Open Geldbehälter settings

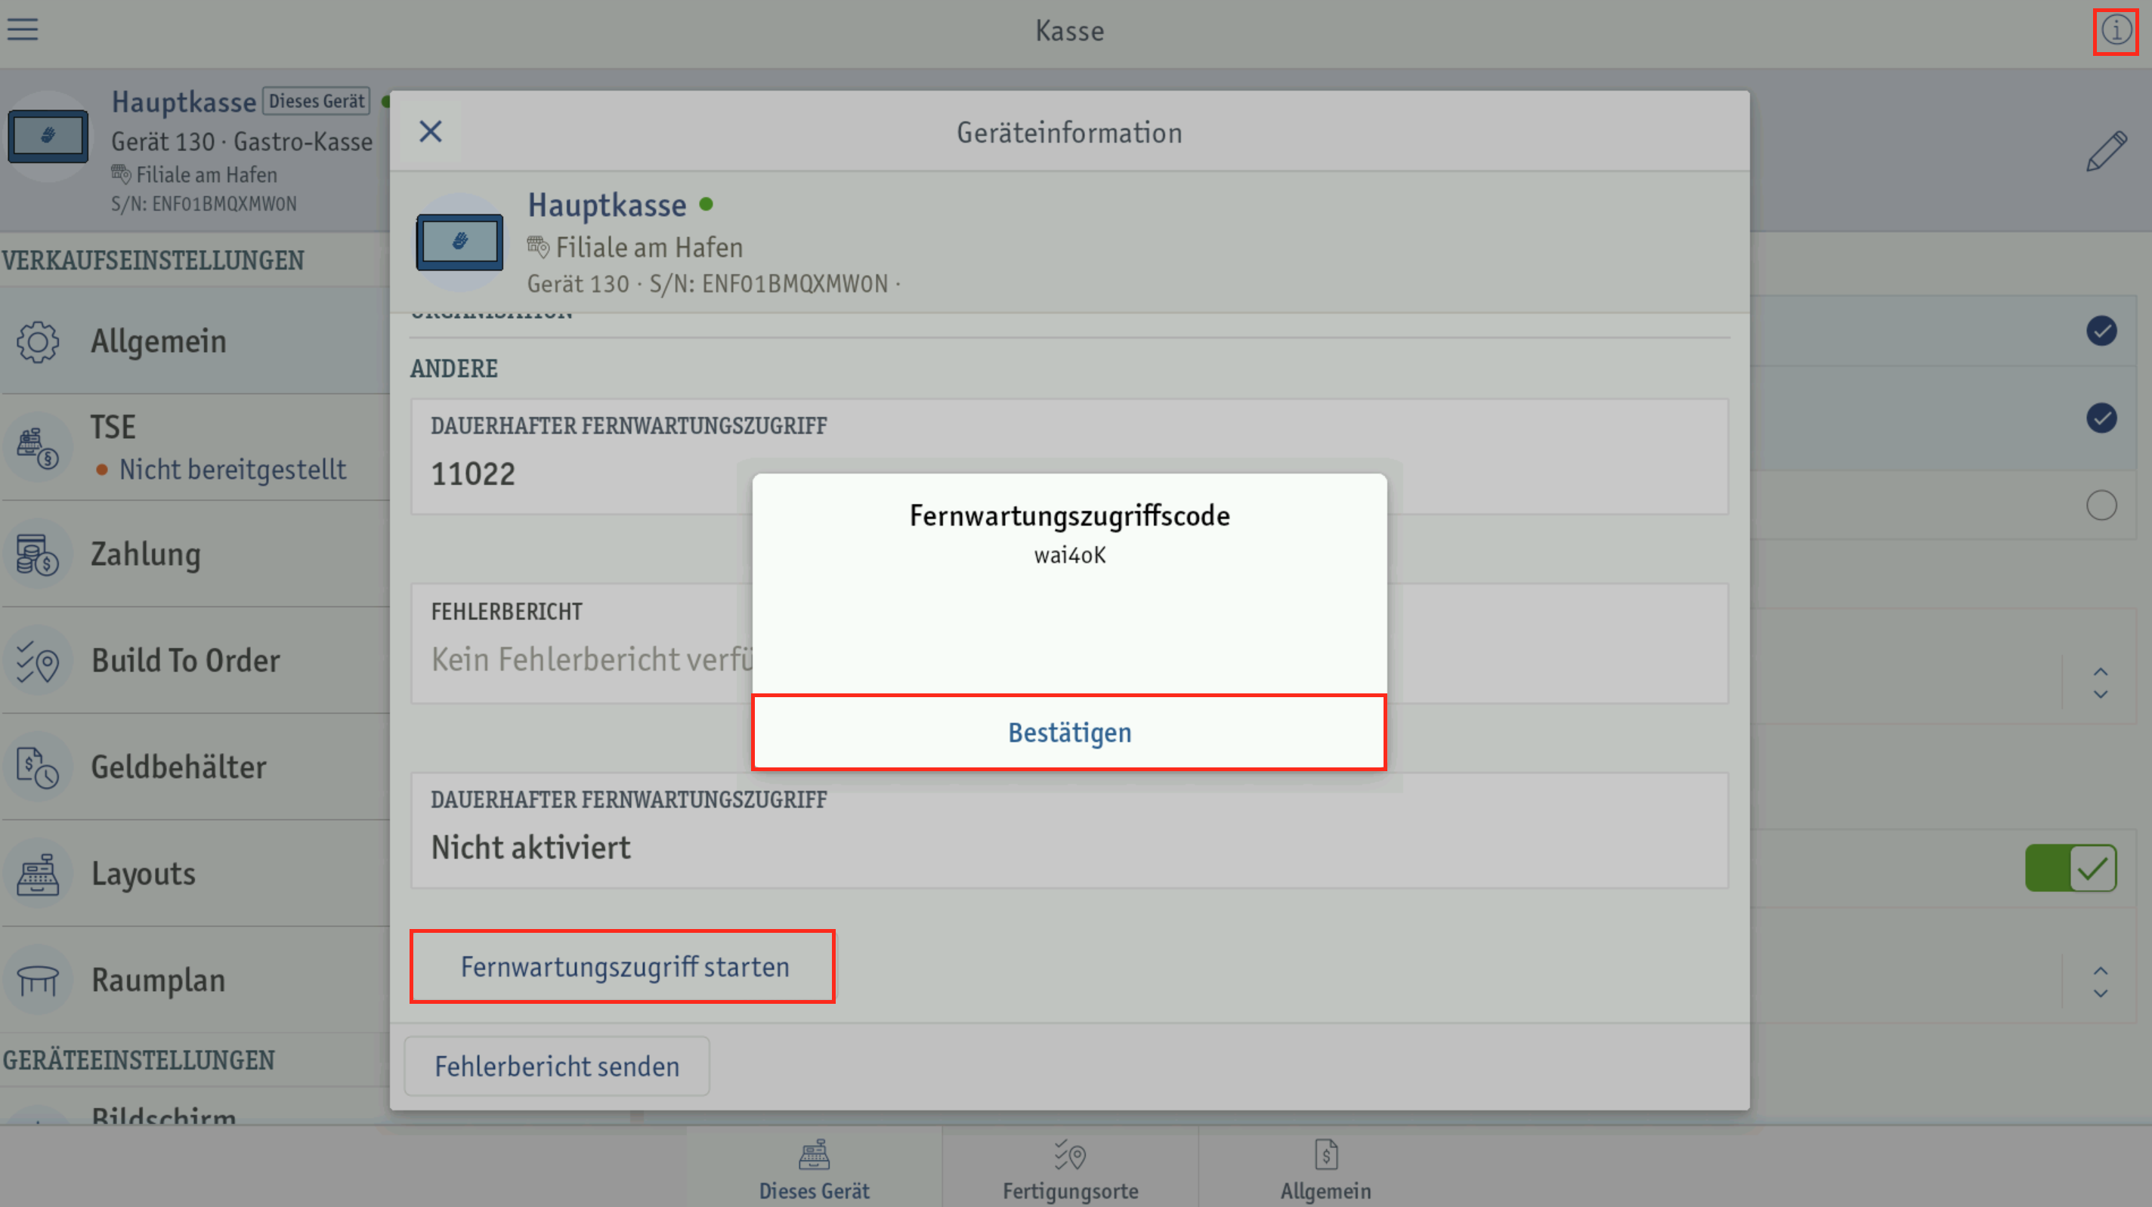196,767
